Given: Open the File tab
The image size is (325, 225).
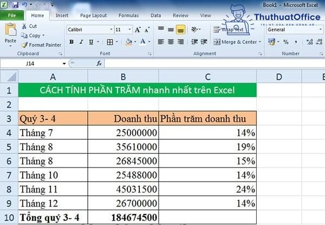Looking at the screenshot, I should (12, 16).
